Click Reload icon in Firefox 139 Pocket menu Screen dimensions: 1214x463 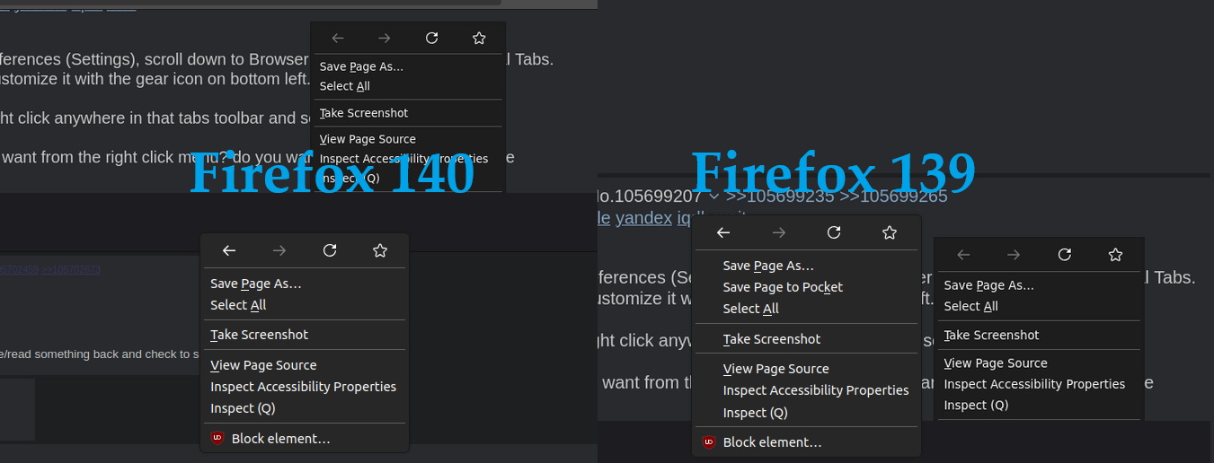834,232
